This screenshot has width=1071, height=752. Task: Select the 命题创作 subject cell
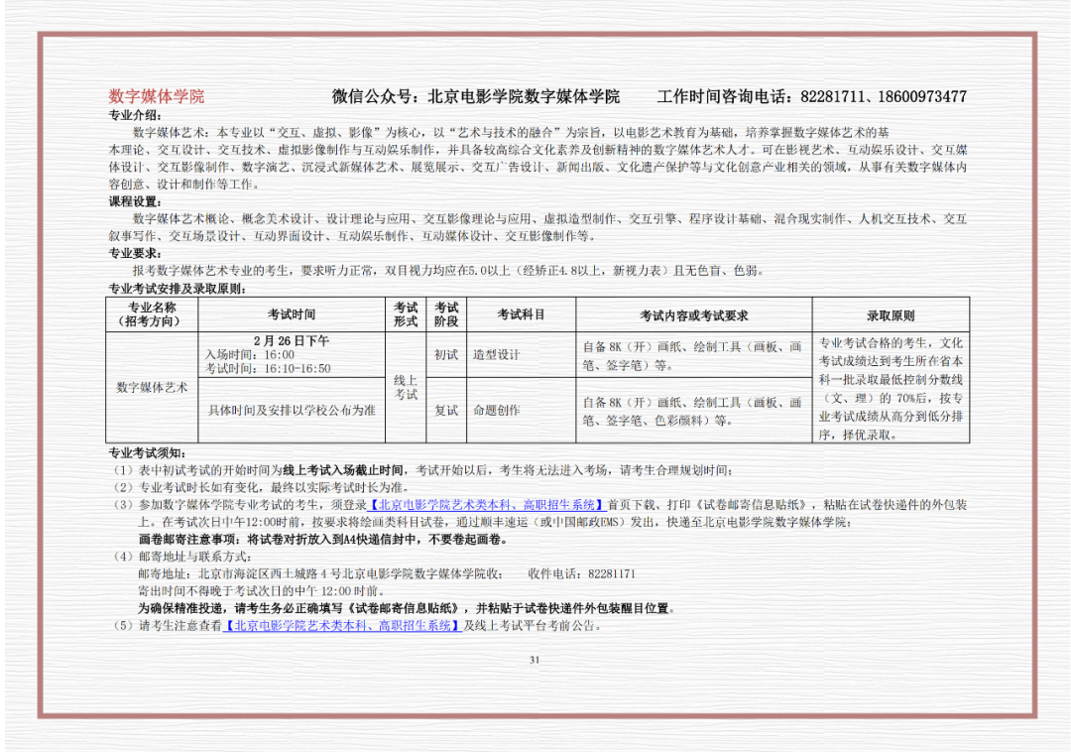click(522, 411)
